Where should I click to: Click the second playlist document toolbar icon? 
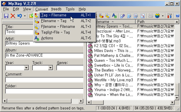point(136,16)
